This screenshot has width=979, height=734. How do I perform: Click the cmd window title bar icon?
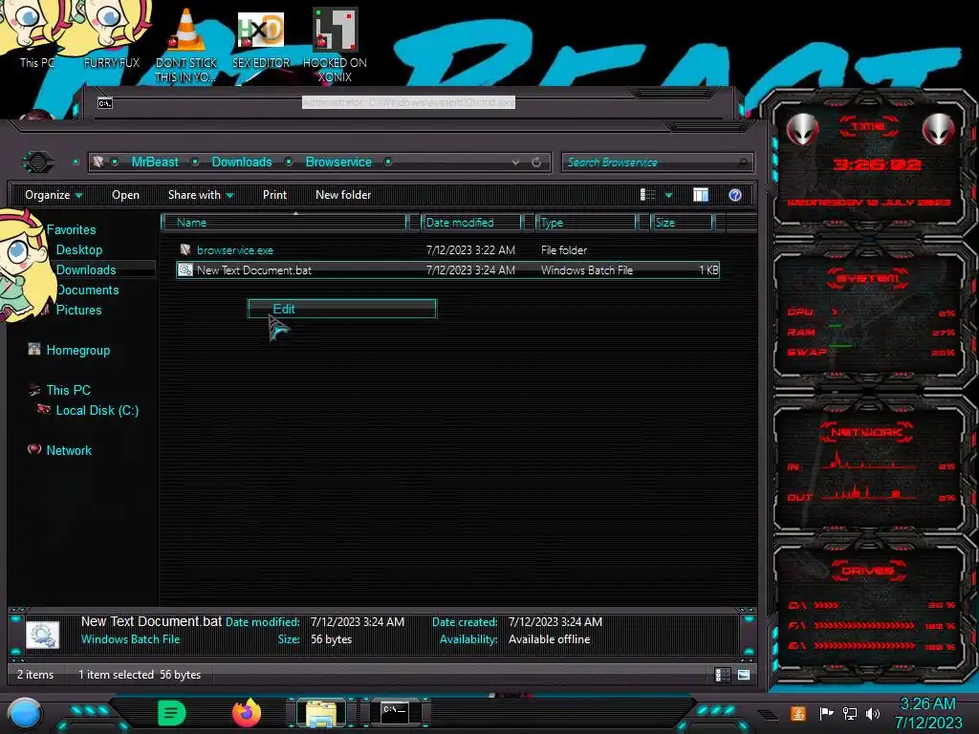[105, 103]
